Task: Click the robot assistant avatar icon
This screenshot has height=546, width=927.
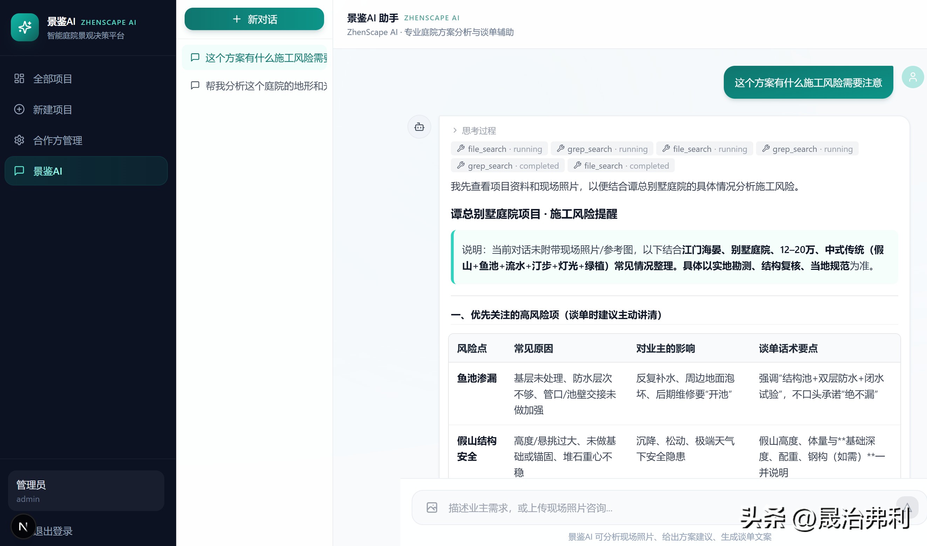Action: 419,127
